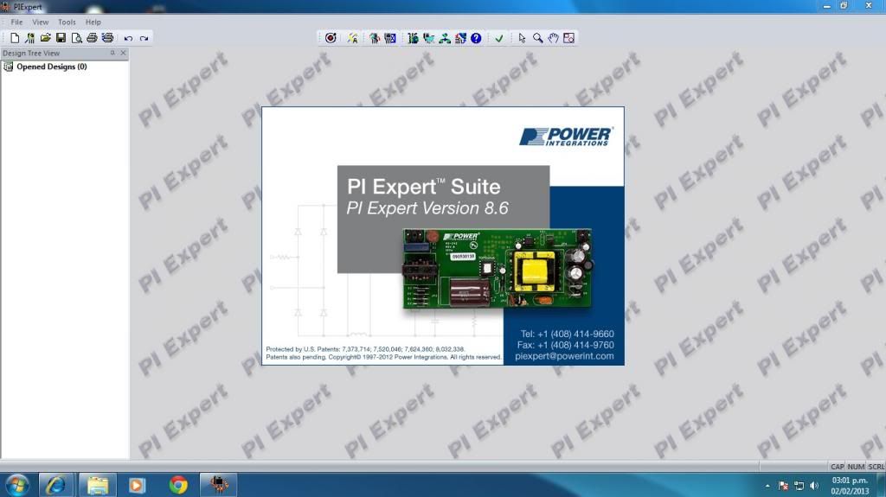This screenshot has width=886, height=497.
Task: Select the hand pan tool
Action: coord(553,38)
